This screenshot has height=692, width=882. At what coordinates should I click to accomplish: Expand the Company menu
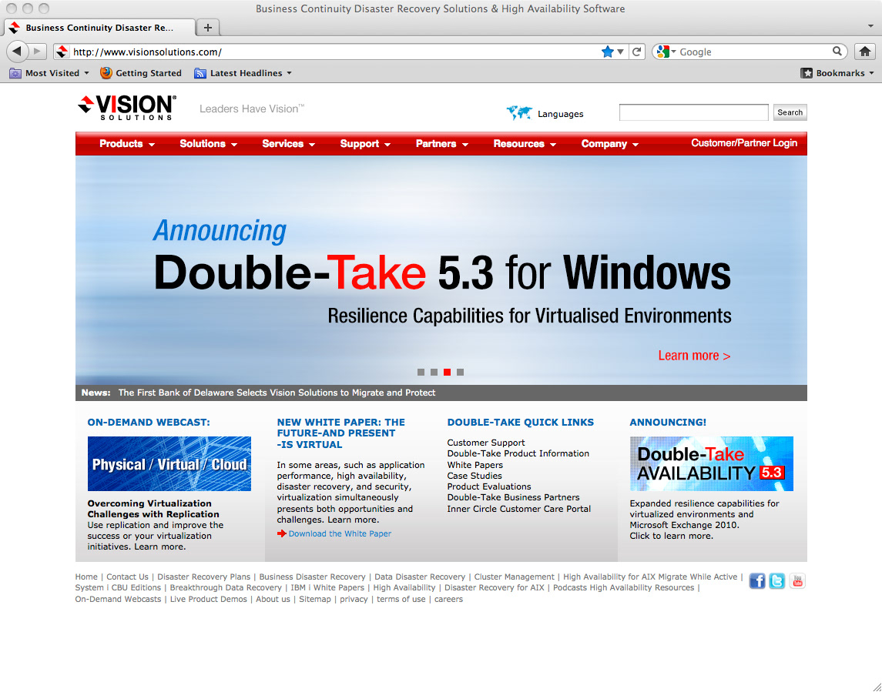[610, 144]
